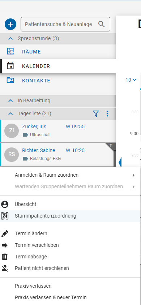The height and width of the screenshot is (305, 141).
Task: Click the Stammpatientenzuordnung icon
Action: pos(5,216)
